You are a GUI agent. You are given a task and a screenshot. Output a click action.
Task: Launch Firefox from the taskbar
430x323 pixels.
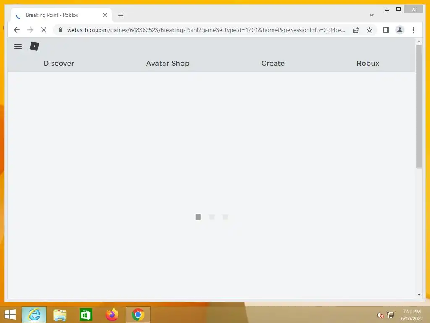point(112,315)
